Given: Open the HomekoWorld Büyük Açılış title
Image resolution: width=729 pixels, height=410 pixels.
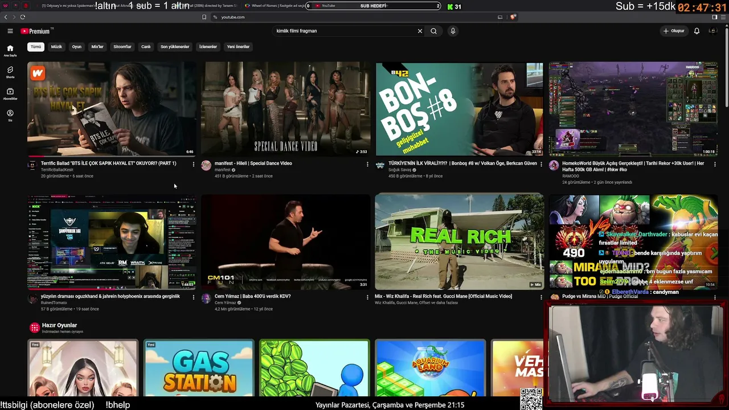Looking at the screenshot, I should [633, 166].
